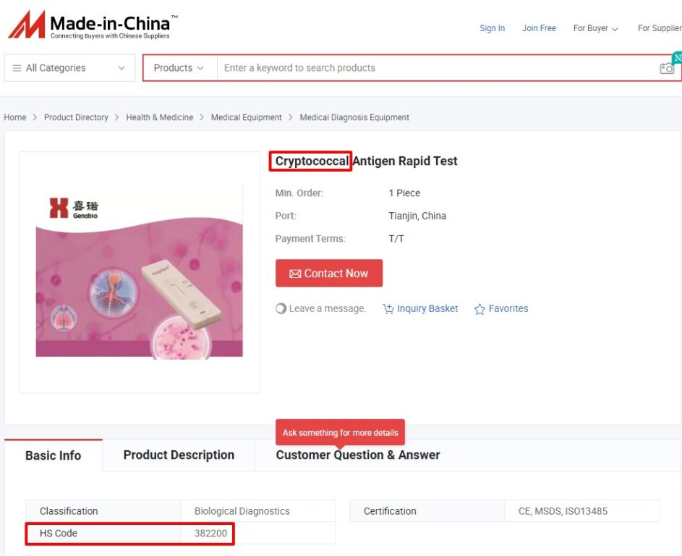Click the All Categories hamburger icon
This screenshot has width=682, height=556.
pyautogui.click(x=17, y=68)
